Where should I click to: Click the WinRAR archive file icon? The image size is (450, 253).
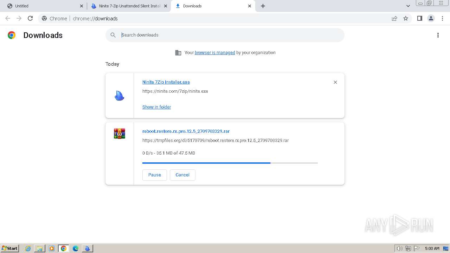click(x=120, y=133)
